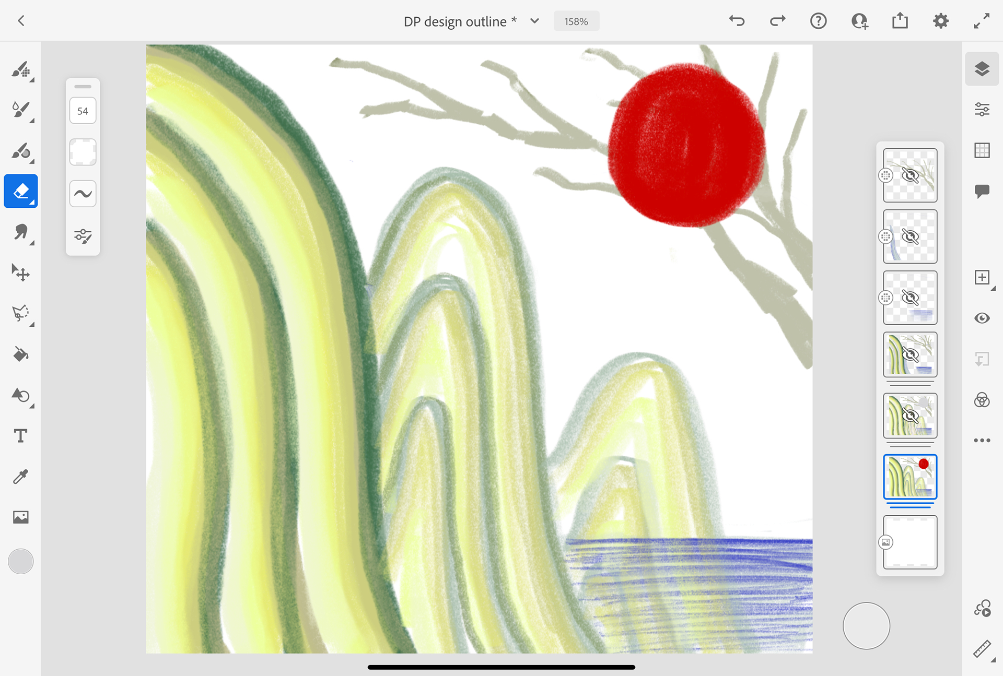Select the Eyedropper tool
The width and height of the screenshot is (1003, 676).
(21, 476)
